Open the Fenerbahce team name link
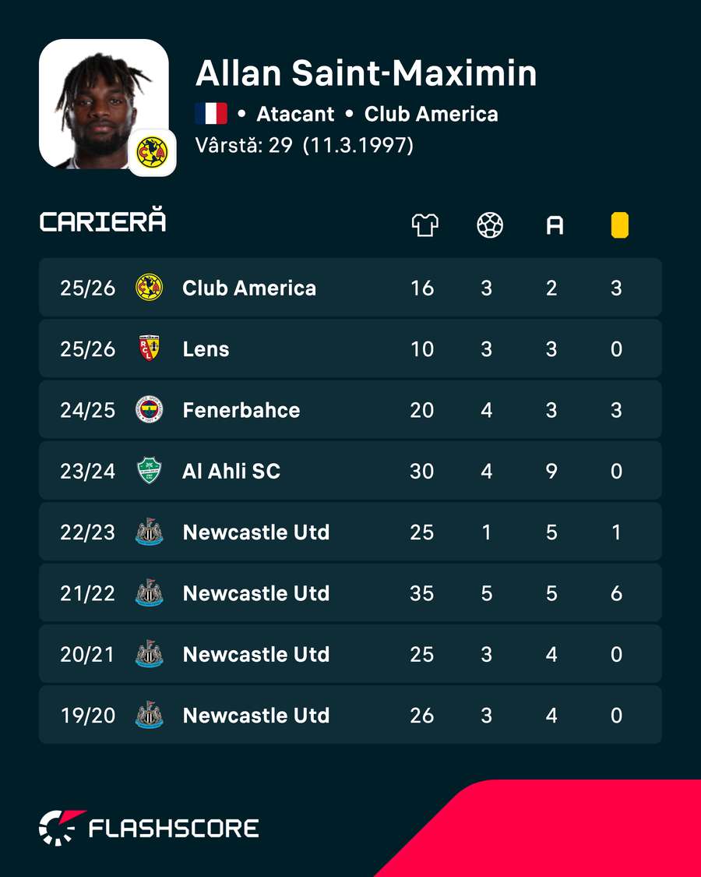 click(x=241, y=410)
